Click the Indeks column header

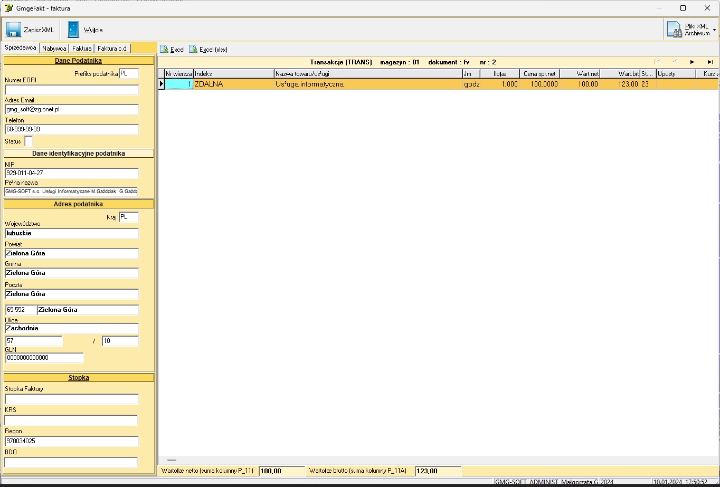234,74
